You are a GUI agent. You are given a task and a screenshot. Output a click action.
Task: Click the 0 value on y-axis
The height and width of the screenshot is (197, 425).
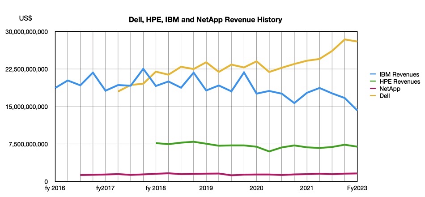[x=47, y=181]
